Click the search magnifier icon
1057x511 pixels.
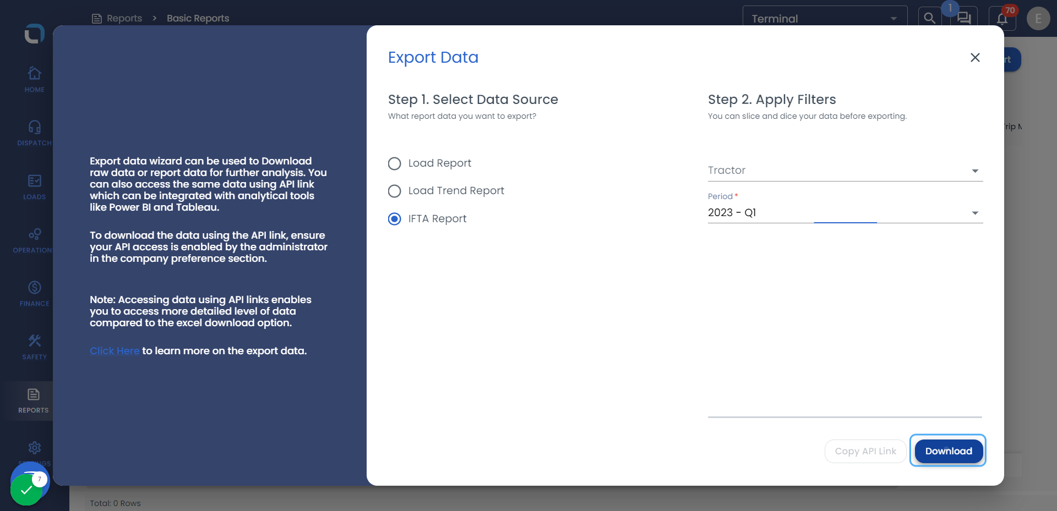point(929,18)
